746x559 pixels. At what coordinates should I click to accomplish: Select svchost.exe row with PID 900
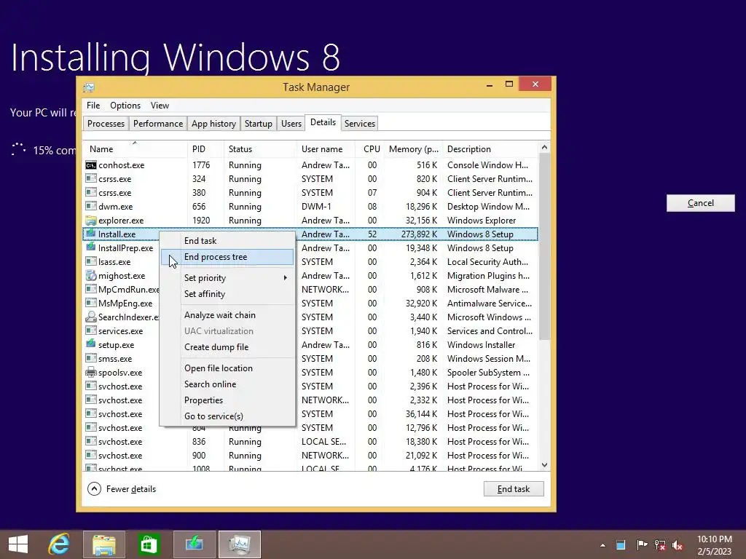[310, 456]
